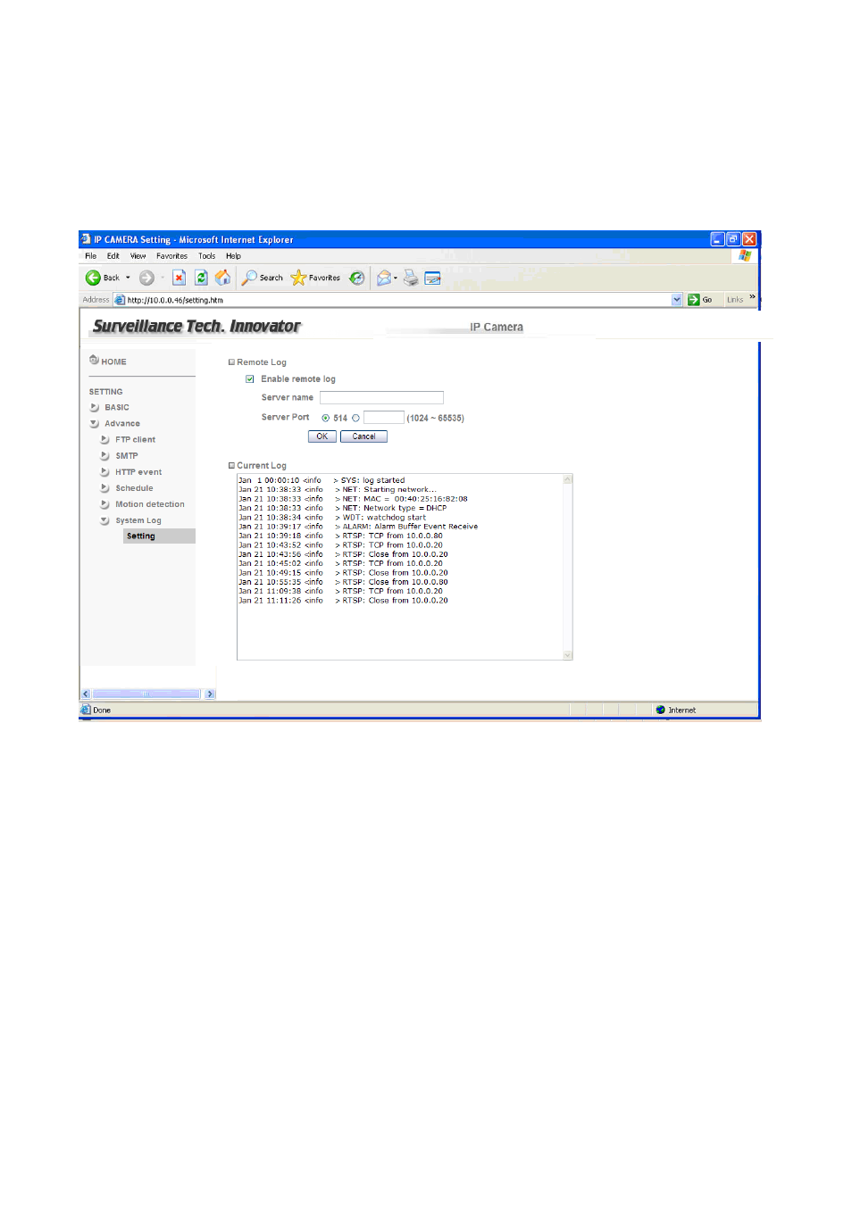Open the Motion detection settings link
852x1205 pixels.
[150, 503]
